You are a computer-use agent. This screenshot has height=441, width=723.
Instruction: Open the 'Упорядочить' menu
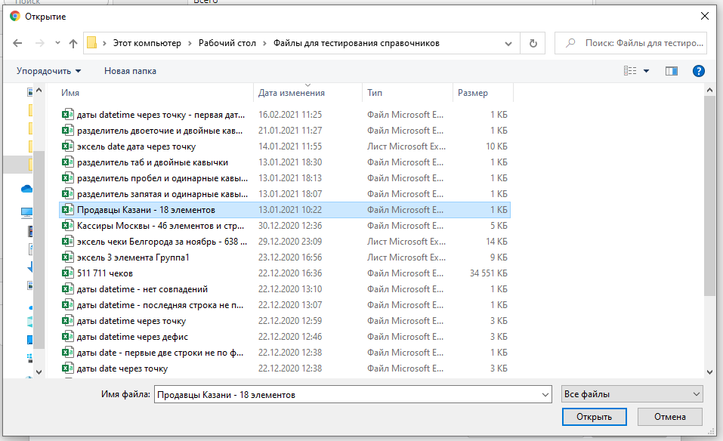(x=49, y=71)
